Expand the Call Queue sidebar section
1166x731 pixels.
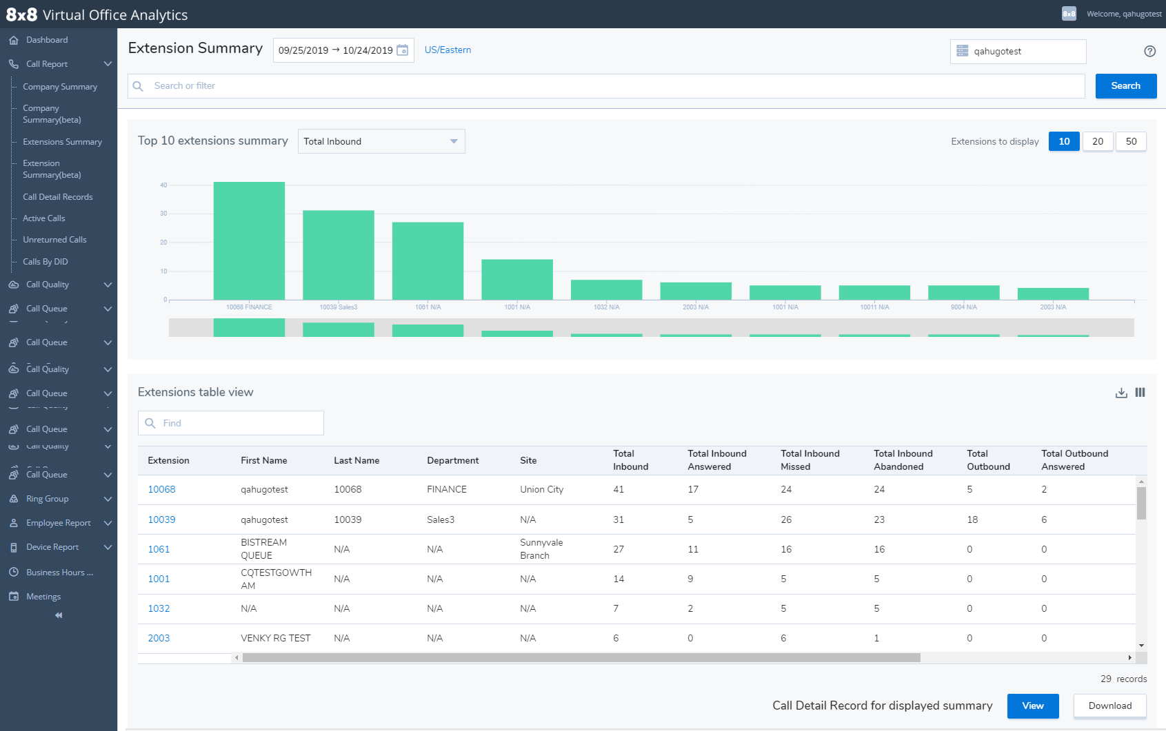click(108, 309)
